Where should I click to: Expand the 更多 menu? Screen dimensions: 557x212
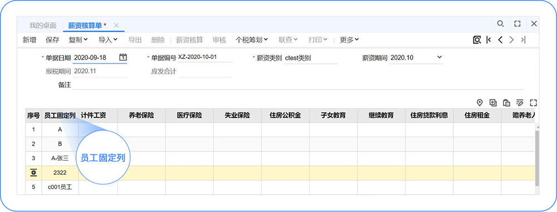(349, 40)
